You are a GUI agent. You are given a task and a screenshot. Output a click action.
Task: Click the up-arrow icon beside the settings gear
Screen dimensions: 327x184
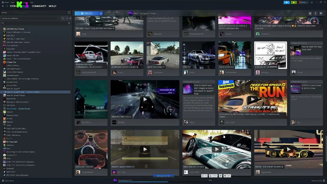click(316, 13)
